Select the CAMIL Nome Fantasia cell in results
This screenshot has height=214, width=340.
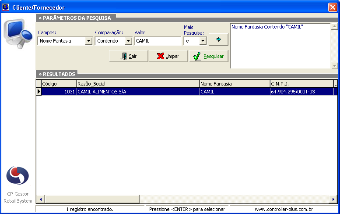point(235,92)
